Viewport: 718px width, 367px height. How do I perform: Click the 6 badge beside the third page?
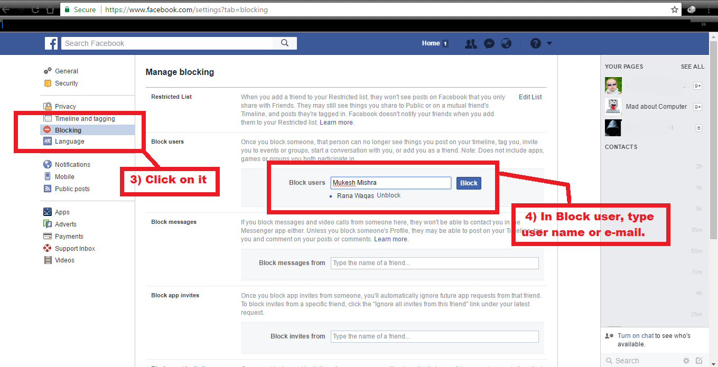(698, 128)
